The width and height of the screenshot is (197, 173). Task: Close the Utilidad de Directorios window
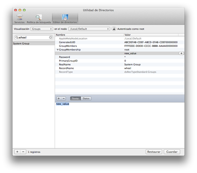coord(15,10)
